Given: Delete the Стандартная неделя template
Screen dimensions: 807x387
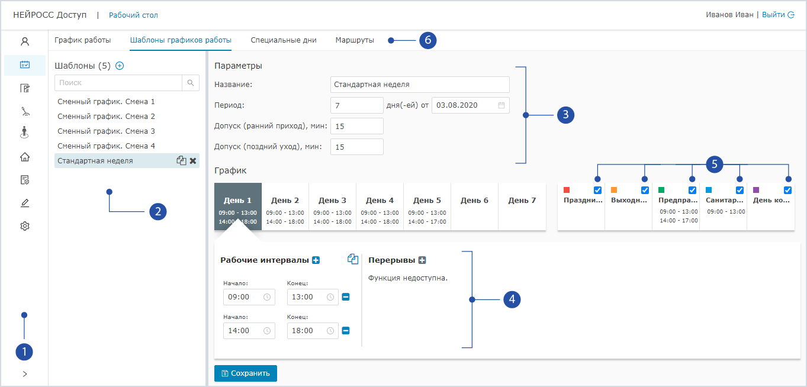Looking at the screenshot, I should pos(193,161).
